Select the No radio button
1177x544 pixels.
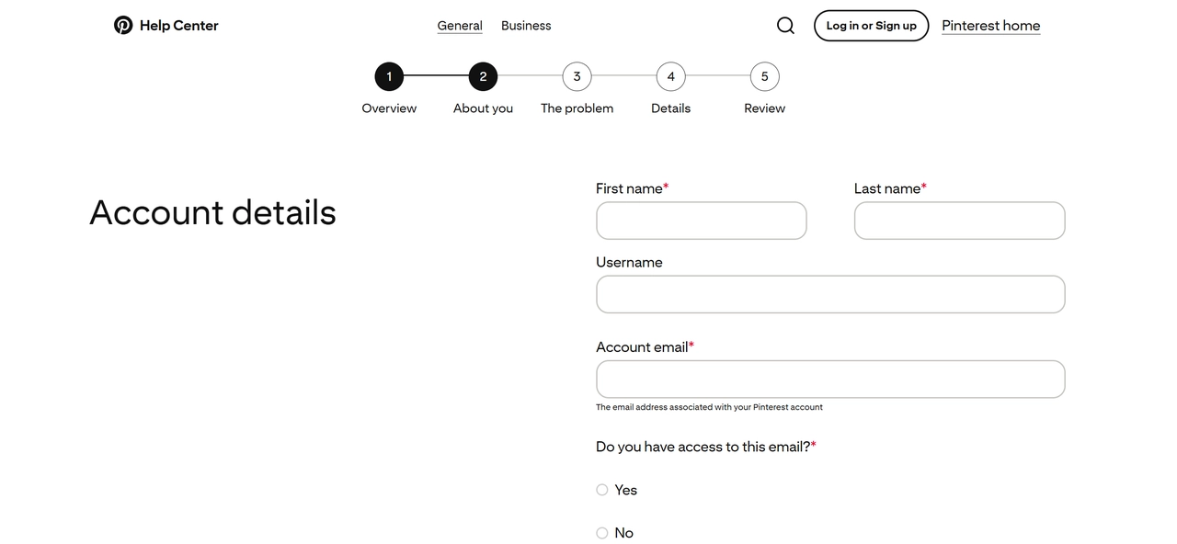click(602, 533)
